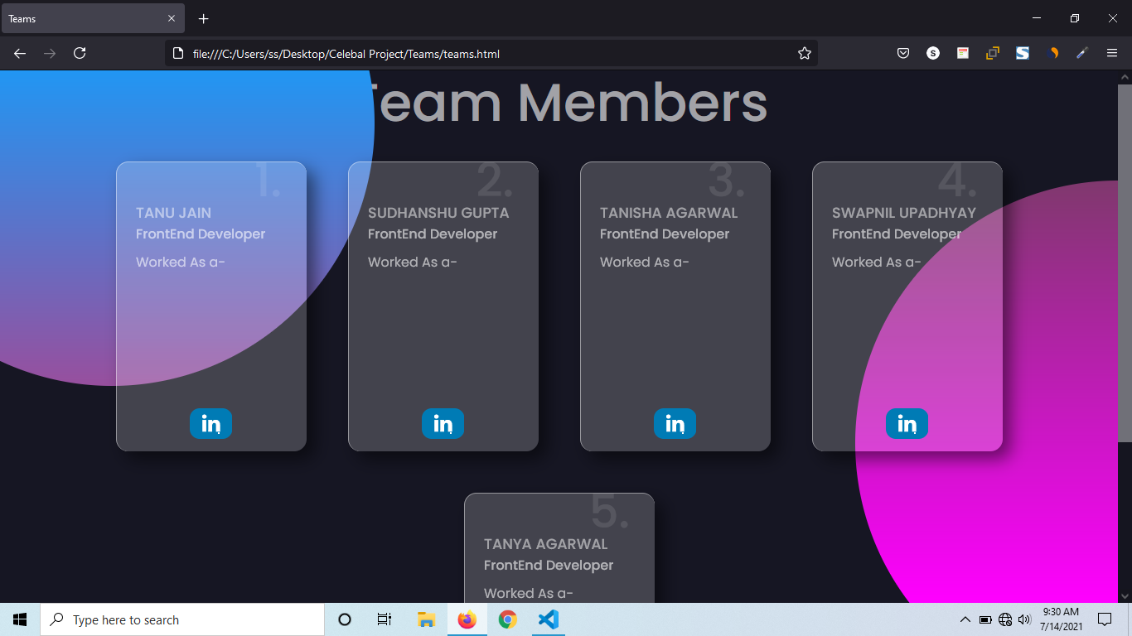Image resolution: width=1132 pixels, height=636 pixels.
Task: Focus the address bar with teams.html URL
Action: [x=491, y=53]
